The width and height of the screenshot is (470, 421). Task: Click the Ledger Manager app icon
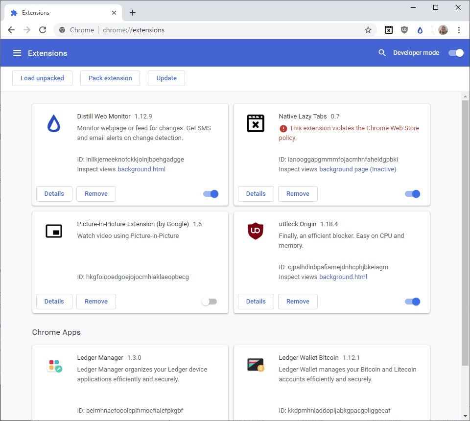54,366
